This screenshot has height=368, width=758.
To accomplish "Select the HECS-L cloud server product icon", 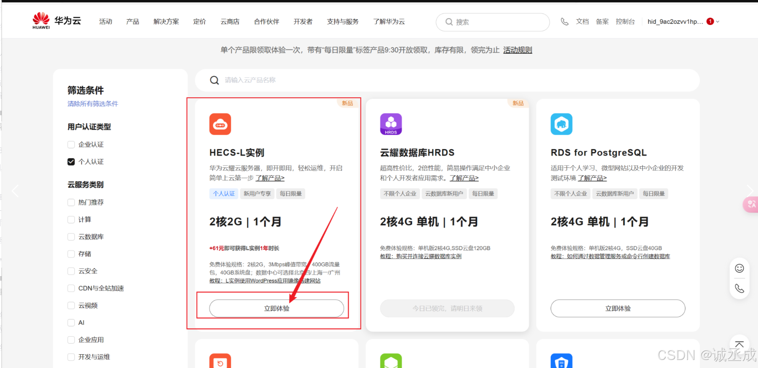I will [x=220, y=124].
